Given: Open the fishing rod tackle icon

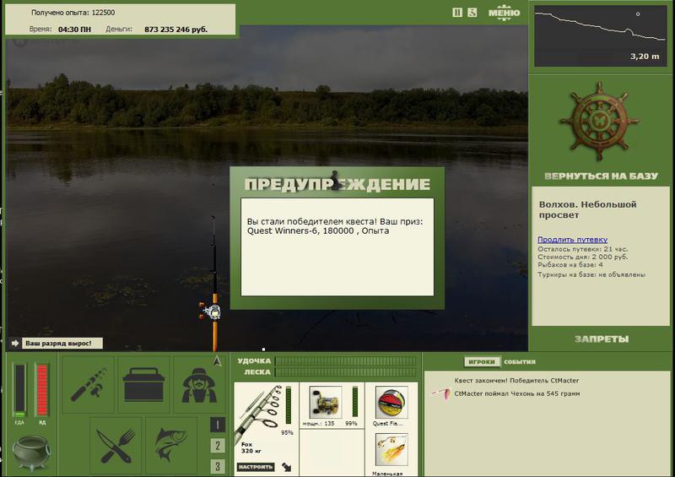Looking at the screenshot, I should (x=89, y=384).
